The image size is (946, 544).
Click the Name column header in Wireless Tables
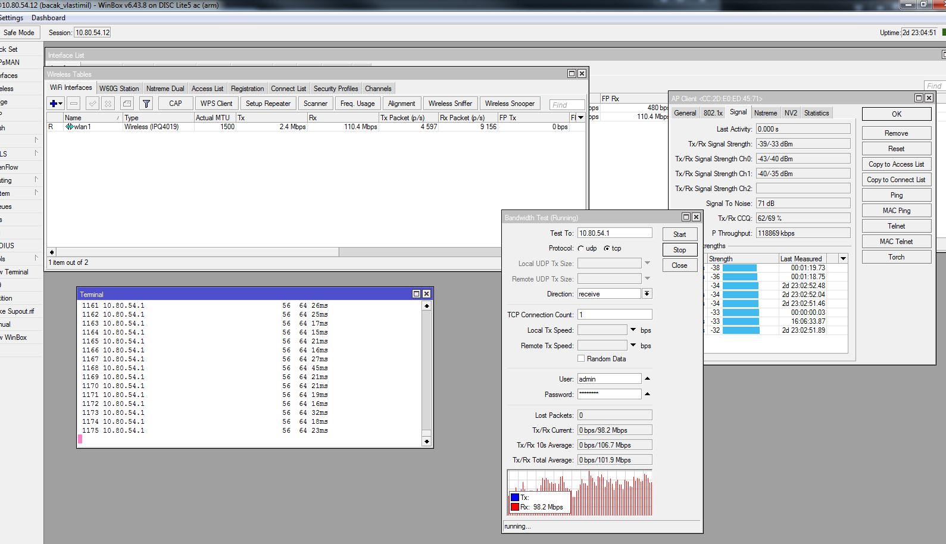click(x=93, y=118)
